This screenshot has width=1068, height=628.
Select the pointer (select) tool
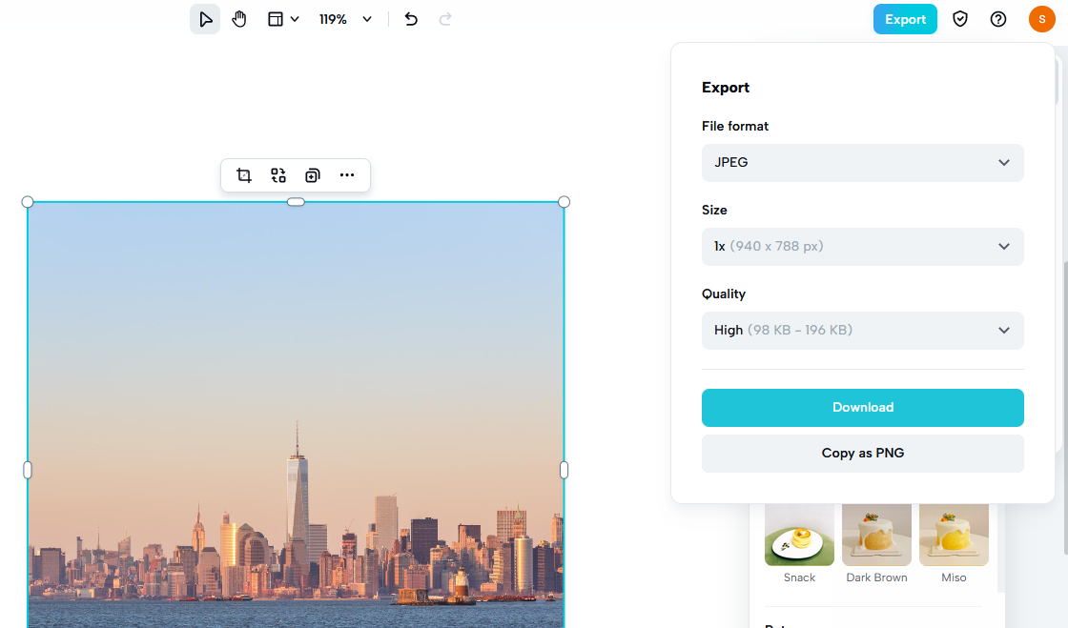click(x=205, y=19)
